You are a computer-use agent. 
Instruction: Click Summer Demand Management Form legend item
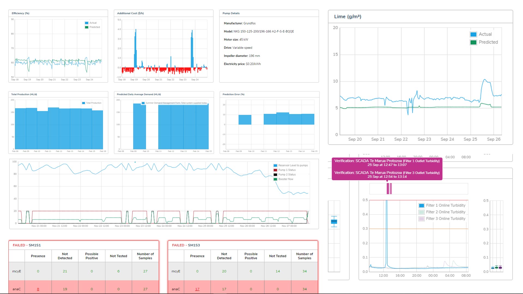pos(176,103)
